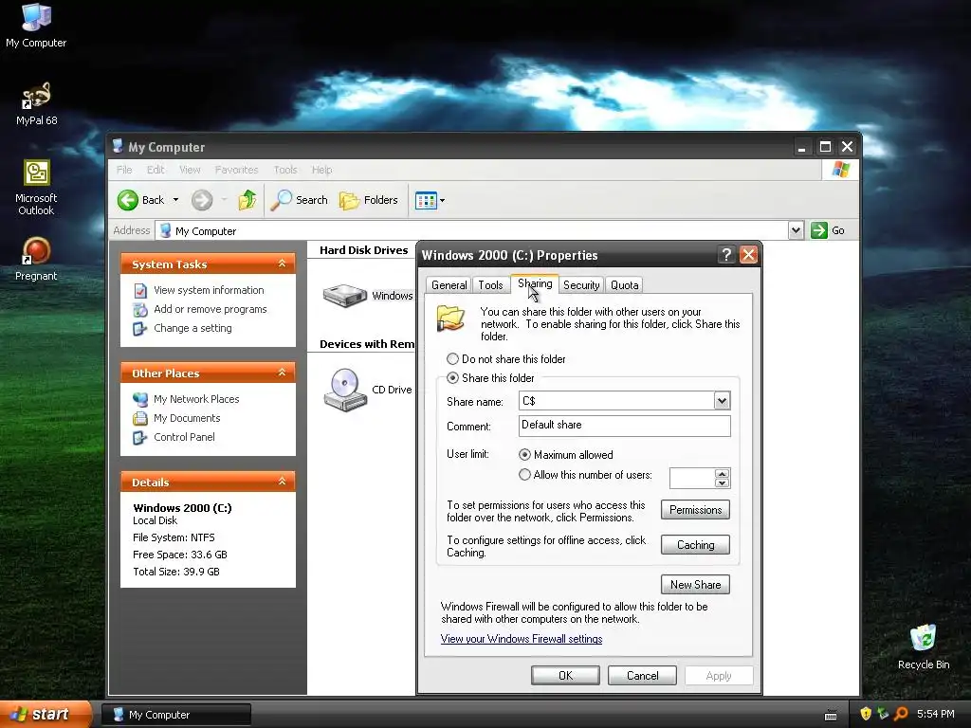This screenshot has height=728, width=971.
Task: Collapse the Details panel
Action: pyautogui.click(x=282, y=482)
